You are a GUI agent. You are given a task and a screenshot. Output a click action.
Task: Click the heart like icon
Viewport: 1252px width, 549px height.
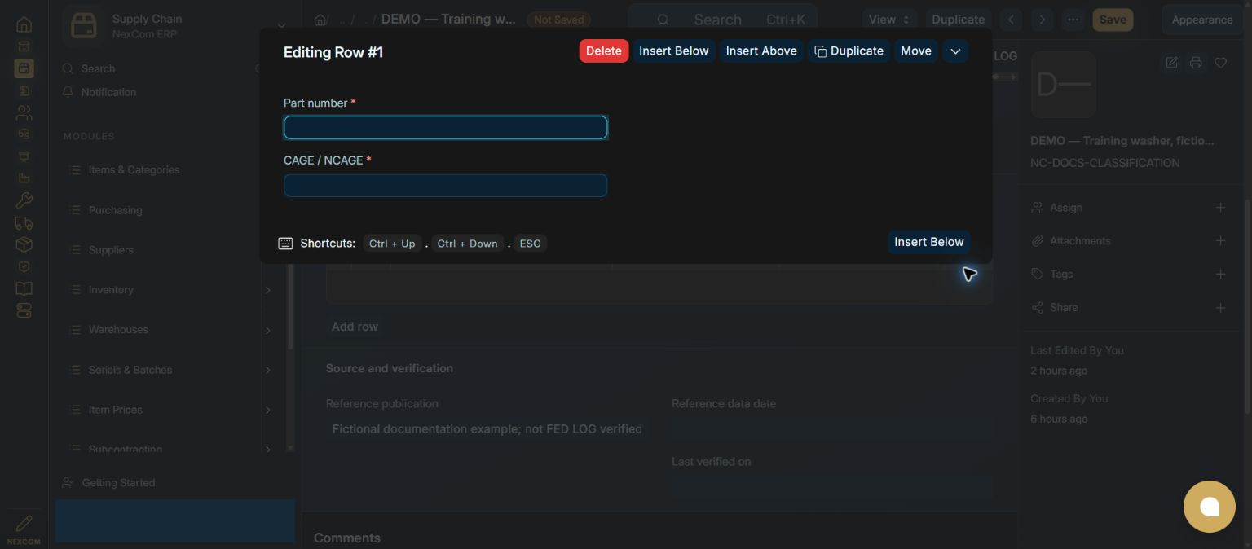point(1220,63)
